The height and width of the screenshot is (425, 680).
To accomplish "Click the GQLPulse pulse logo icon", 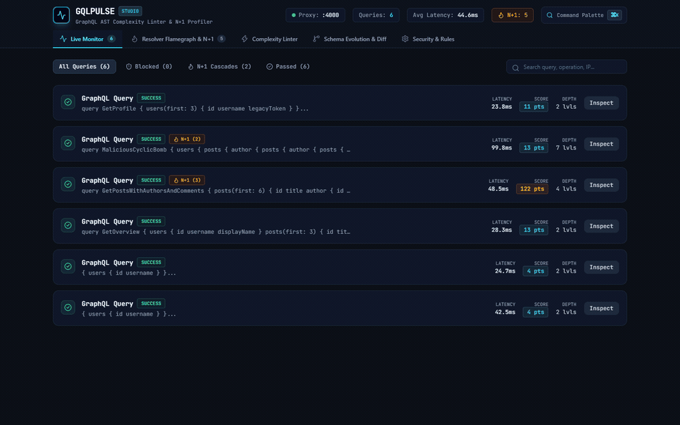I will point(61,15).
